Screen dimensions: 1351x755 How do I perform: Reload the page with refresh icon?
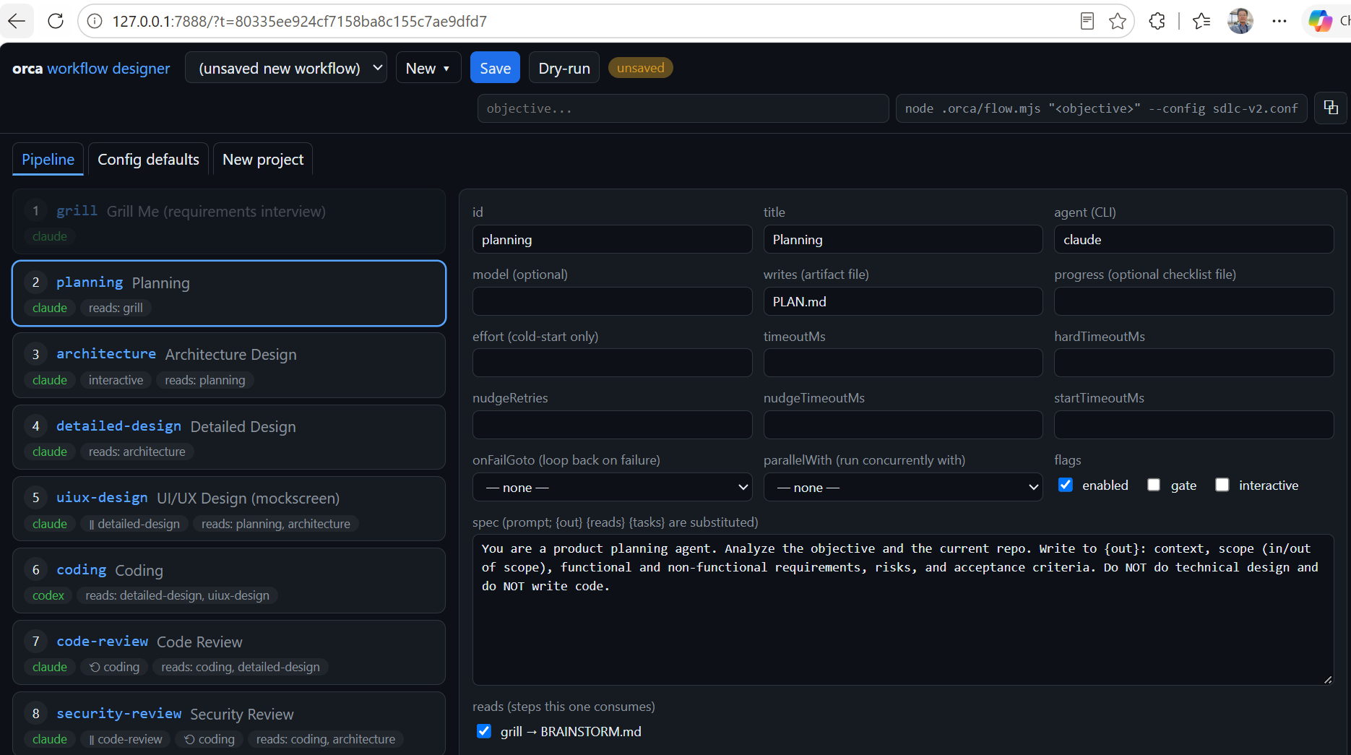(56, 21)
